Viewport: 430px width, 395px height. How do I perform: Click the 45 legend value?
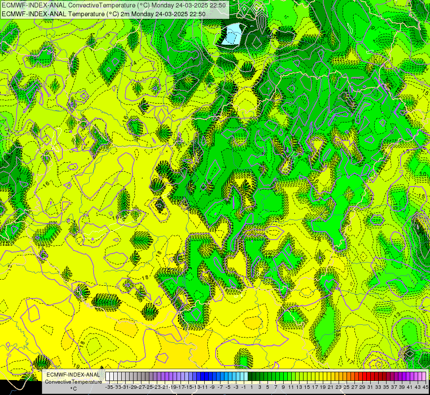point(425,387)
